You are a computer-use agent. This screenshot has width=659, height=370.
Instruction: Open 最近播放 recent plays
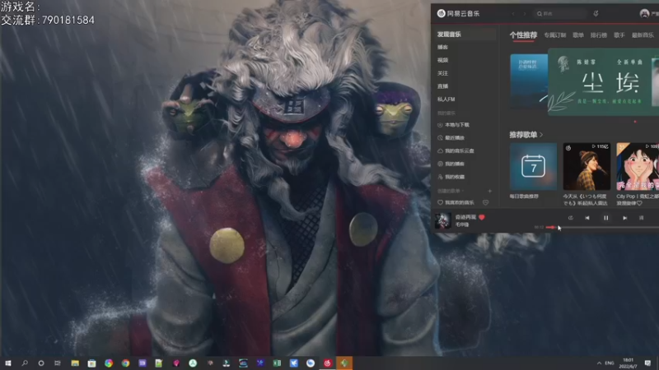click(x=451, y=138)
